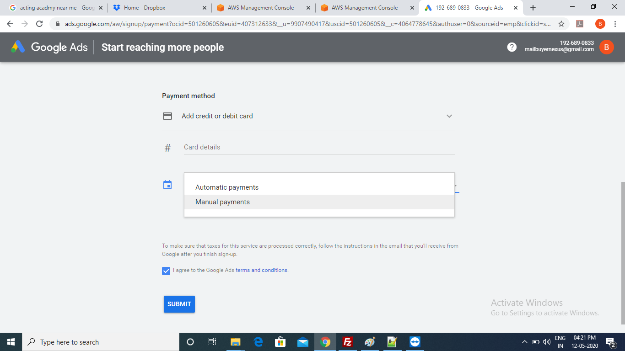Viewport: 625px width, 351px height.
Task: Click the Start reaching more people heading
Action: tap(162, 47)
